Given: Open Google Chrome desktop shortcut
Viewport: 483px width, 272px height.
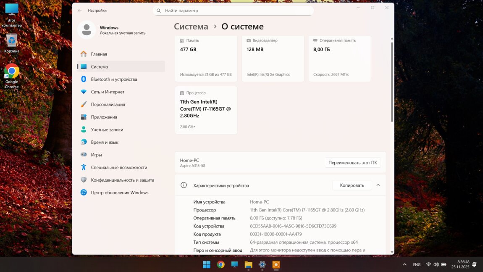Looking at the screenshot, I should 12,76.
